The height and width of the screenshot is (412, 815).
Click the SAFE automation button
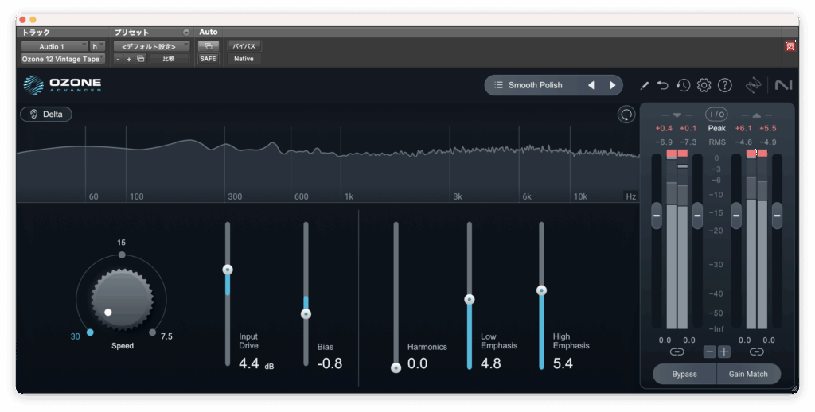[x=208, y=59]
